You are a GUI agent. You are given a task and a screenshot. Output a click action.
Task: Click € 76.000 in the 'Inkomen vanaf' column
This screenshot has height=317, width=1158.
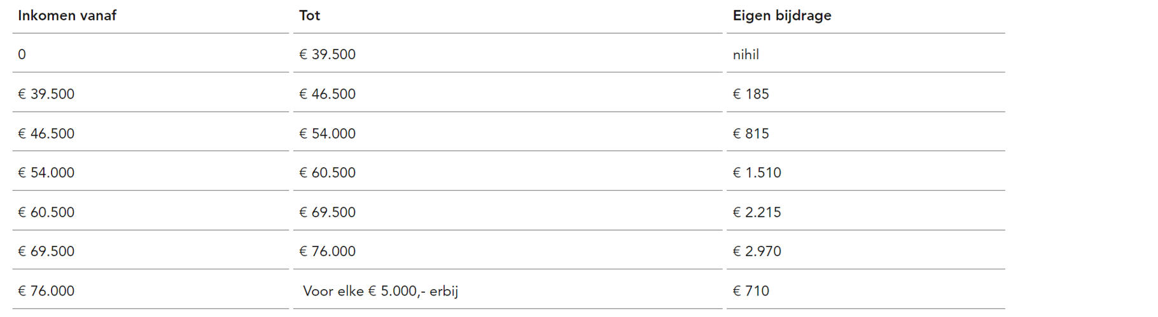(x=46, y=291)
